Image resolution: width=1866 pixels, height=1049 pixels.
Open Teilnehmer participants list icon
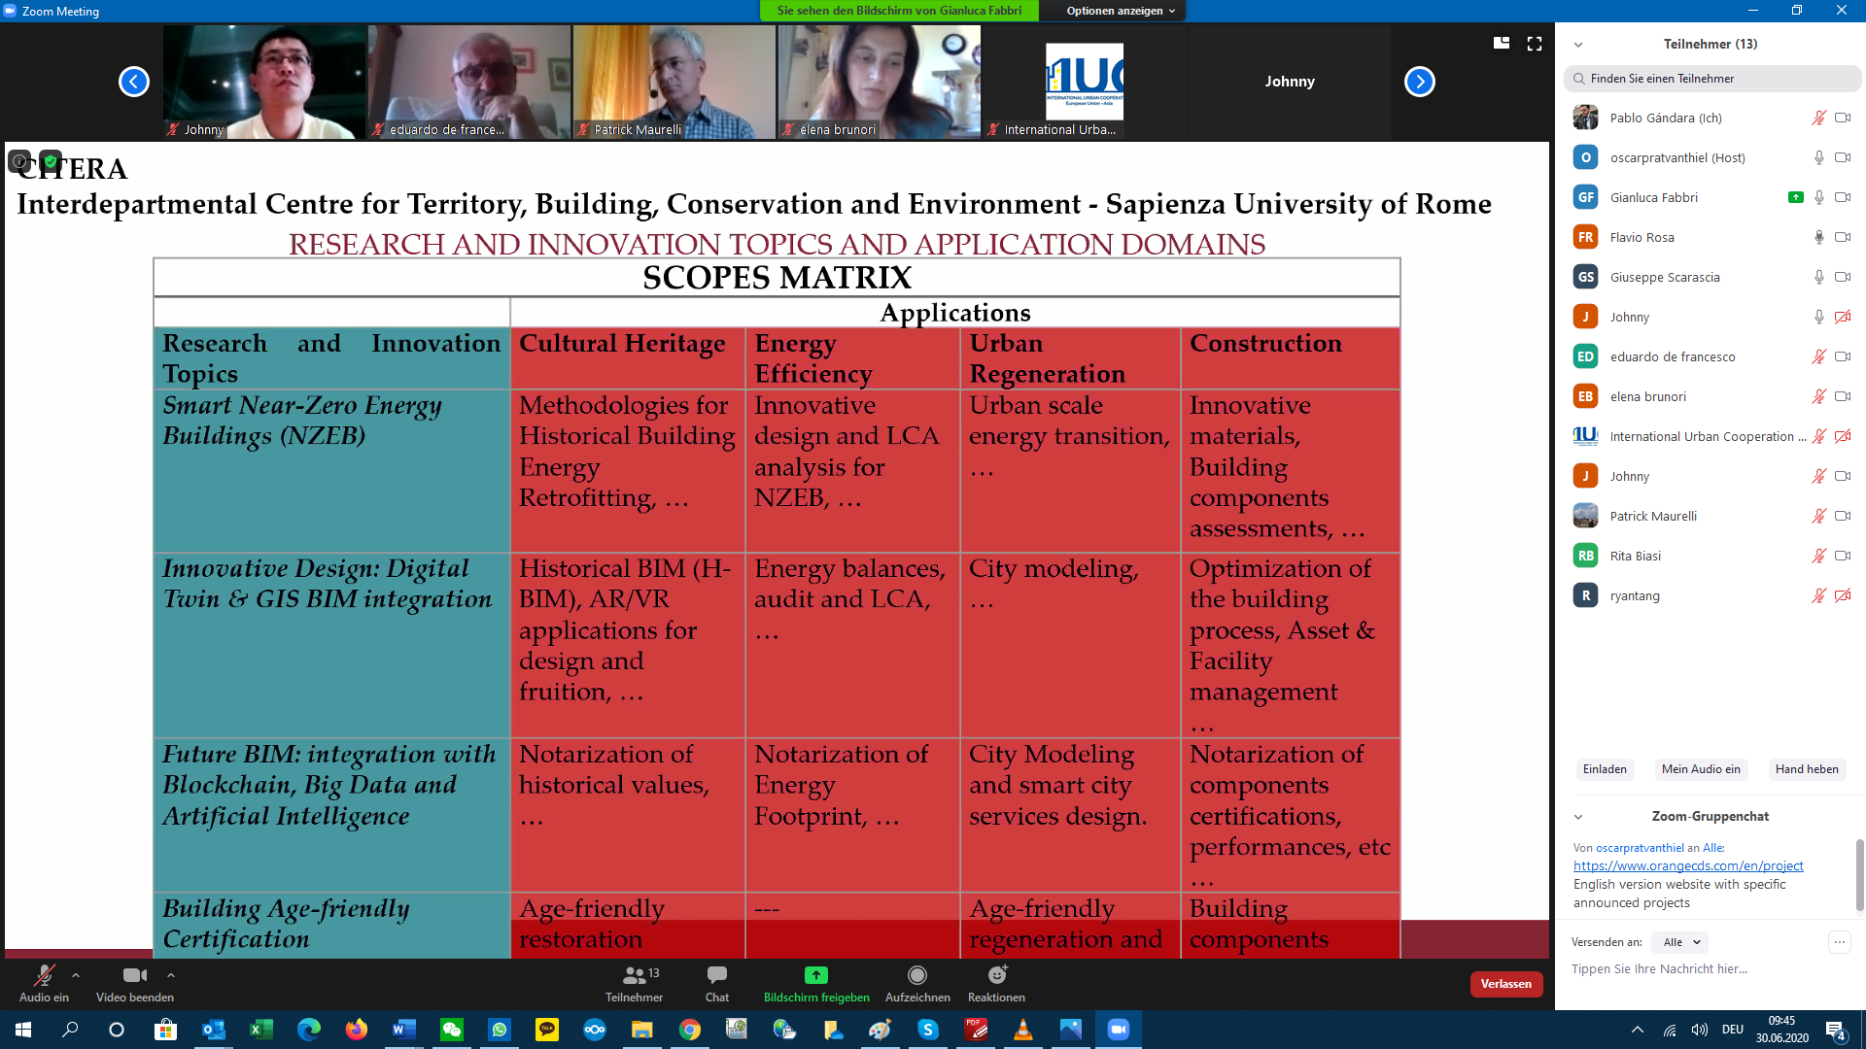(634, 975)
